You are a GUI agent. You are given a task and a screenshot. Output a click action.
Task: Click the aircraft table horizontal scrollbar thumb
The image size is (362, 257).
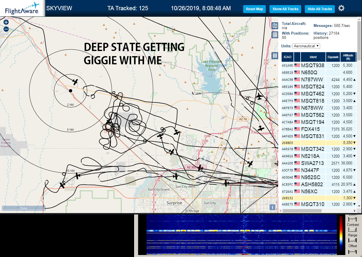[302, 211]
